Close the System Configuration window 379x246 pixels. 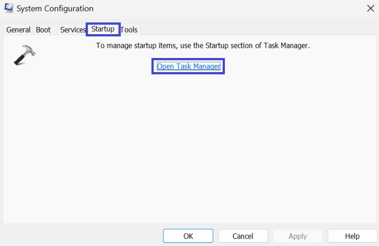pyautogui.click(x=370, y=9)
